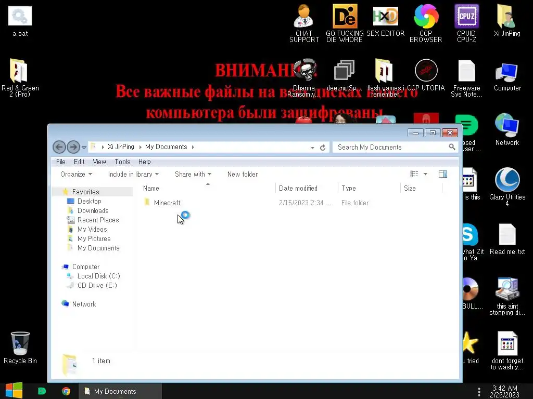This screenshot has width=533, height=399.
Task: Select Local Disk (C:) in navigation pane
Action: (98, 276)
